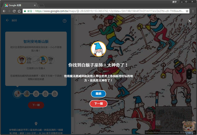
Task: Click the 返回 back arrow in sidebar
Action: [7, 20]
